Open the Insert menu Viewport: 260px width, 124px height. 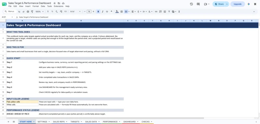(x=28, y=6)
